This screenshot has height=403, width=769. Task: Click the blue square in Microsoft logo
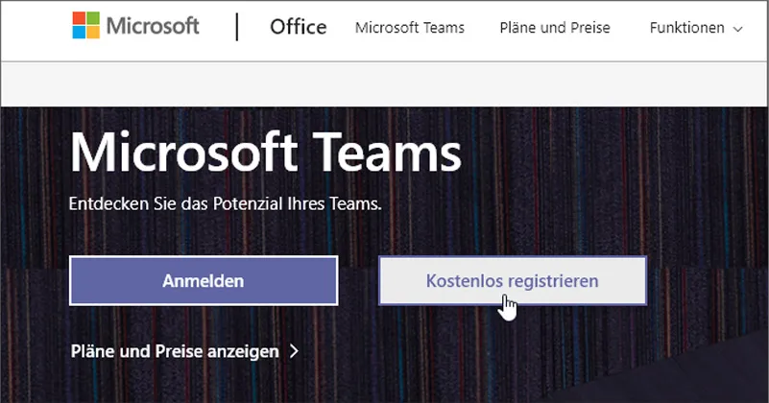click(79, 33)
